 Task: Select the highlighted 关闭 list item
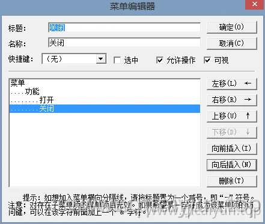click(x=105, y=109)
